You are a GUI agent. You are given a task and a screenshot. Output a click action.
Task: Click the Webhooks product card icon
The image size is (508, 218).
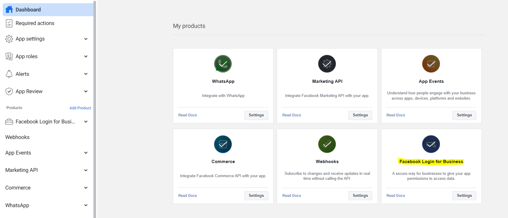[x=327, y=144]
